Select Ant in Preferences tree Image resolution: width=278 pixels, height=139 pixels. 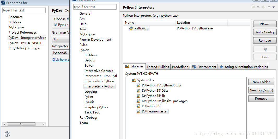point(82,18)
